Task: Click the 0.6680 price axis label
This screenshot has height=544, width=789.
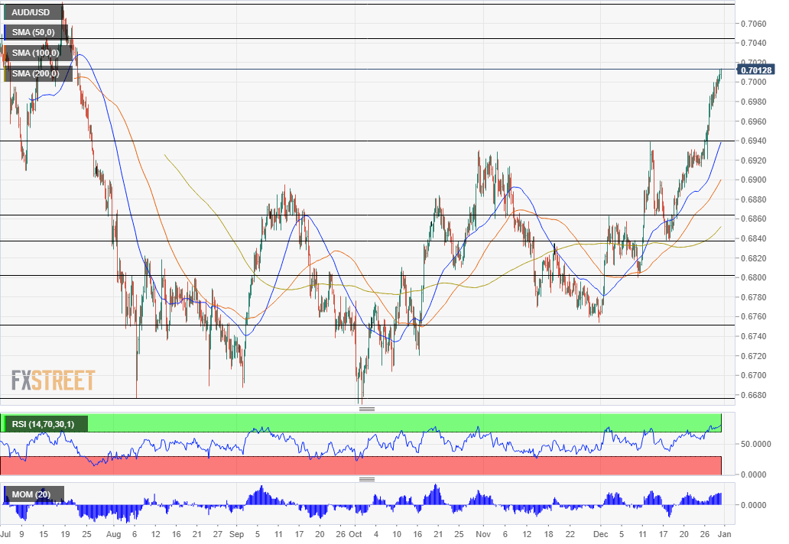Action: [x=753, y=395]
